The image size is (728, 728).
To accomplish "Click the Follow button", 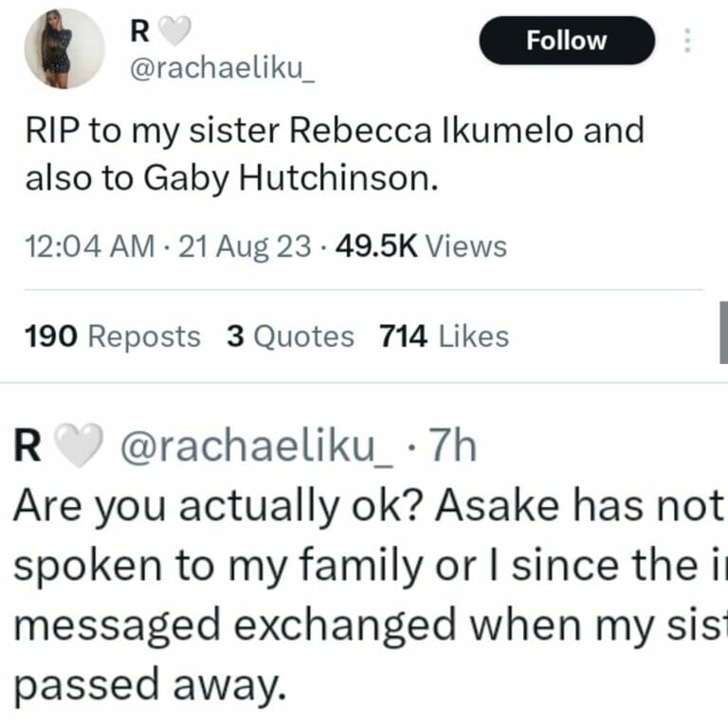I will click(x=567, y=41).
